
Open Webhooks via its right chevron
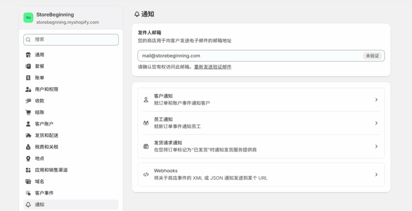[376, 174]
